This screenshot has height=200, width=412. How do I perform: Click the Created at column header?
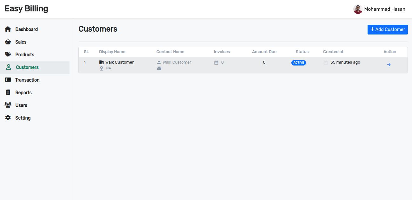point(333,52)
